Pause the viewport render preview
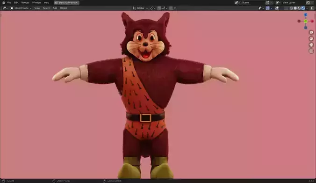This screenshot has width=316, height=183. pos(312,8)
